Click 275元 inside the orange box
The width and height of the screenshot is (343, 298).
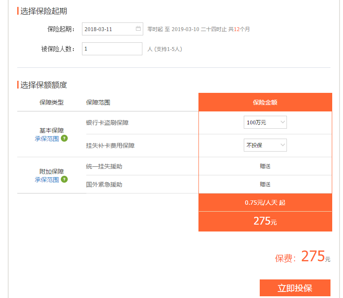[265, 221]
